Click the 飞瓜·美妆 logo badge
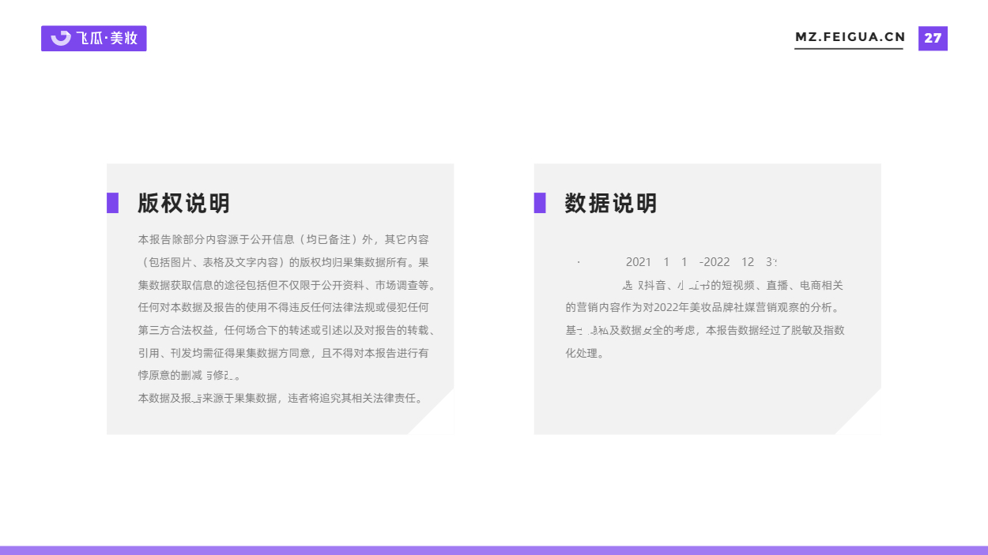Image resolution: width=988 pixels, height=555 pixels. [94, 38]
